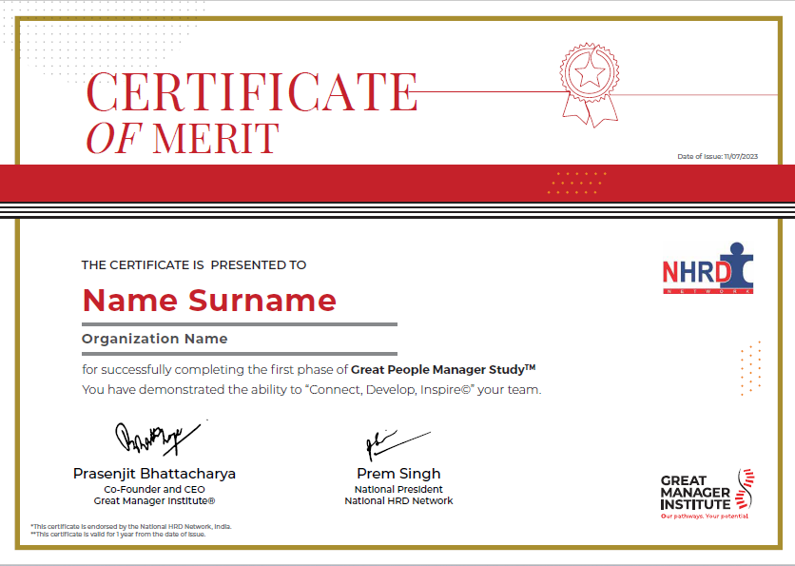Screen dimensions: 795x566
Task: Click 'National HRD Network' under Prem Singh
Action: 398,501
